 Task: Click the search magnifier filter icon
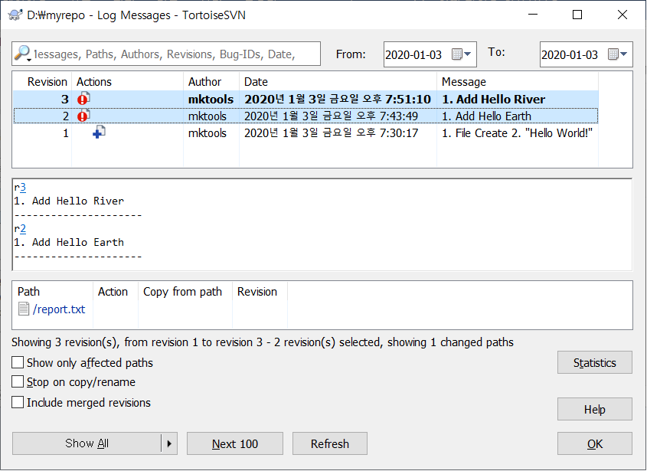pyautogui.click(x=22, y=54)
